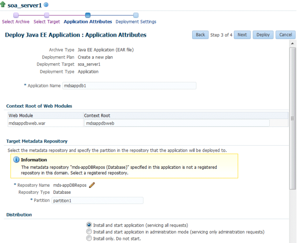
Task: Click the Context Root column header
Action: [186, 115]
